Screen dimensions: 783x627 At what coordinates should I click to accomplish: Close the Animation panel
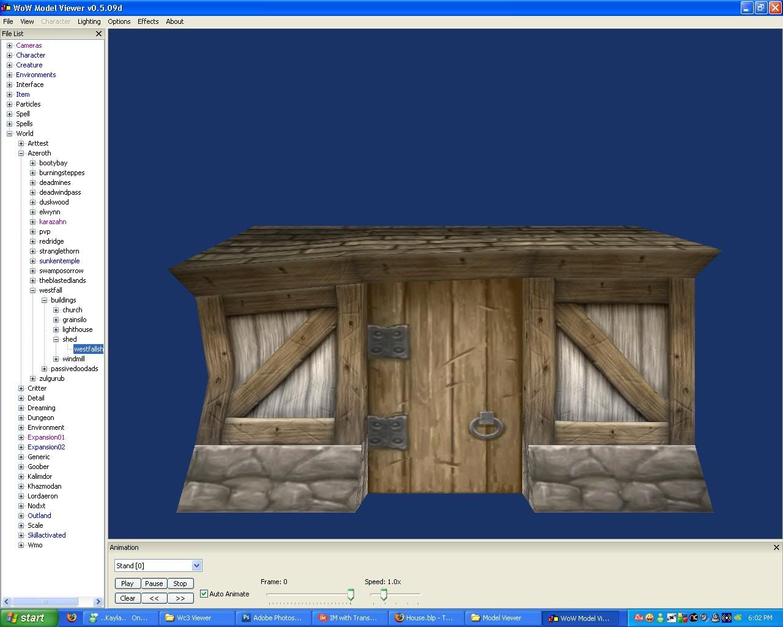point(776,547)
